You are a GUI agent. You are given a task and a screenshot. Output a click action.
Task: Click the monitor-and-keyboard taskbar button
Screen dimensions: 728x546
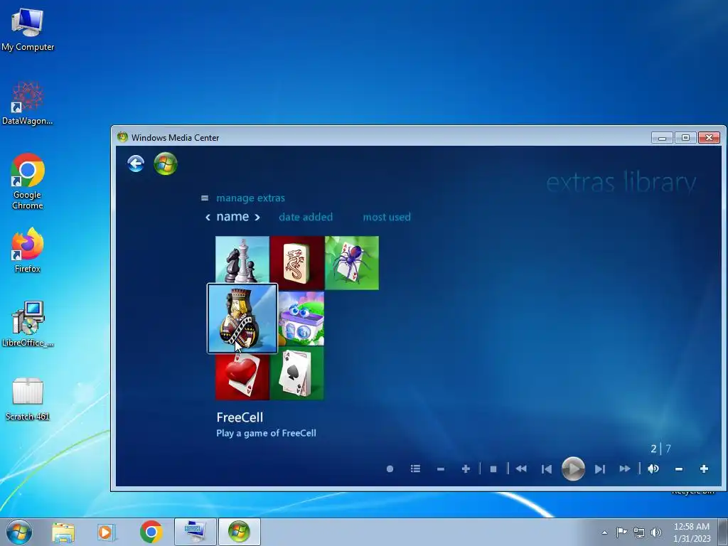tap(195, 532)
